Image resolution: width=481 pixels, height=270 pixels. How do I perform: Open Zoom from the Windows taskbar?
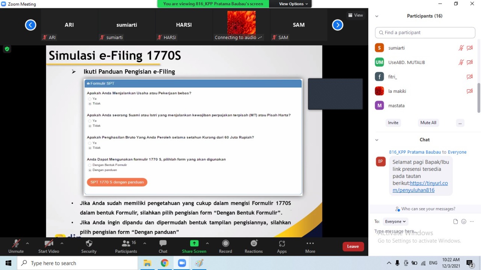182,263
